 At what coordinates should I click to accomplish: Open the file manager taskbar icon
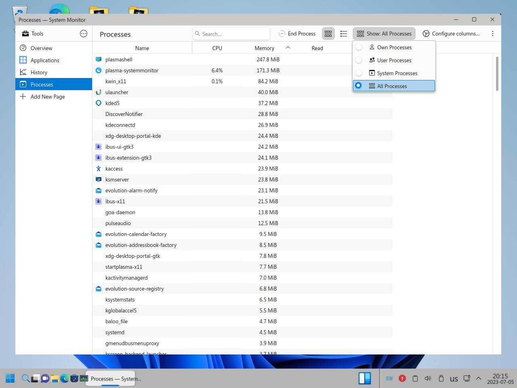point(55,378)
